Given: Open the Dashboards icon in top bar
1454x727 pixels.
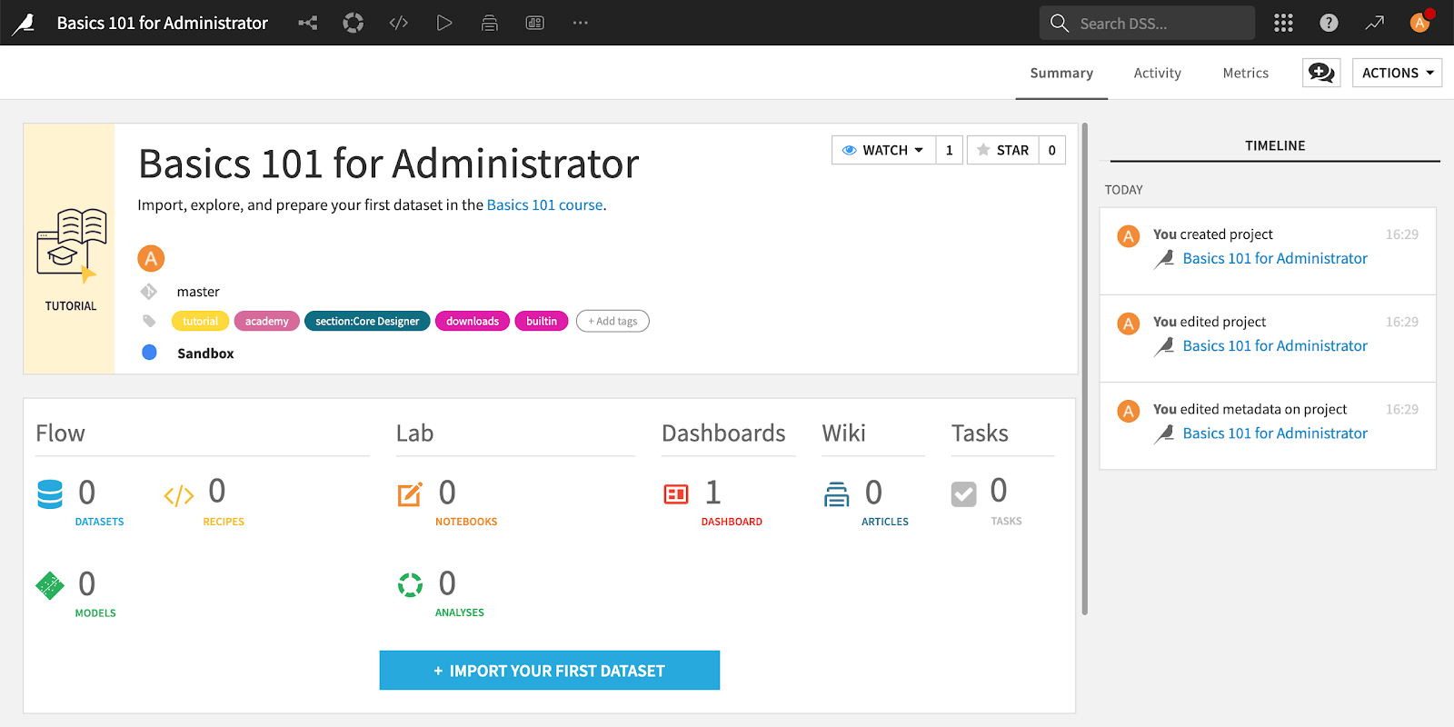Looking at the screenshot, I should tap(535, 23).
